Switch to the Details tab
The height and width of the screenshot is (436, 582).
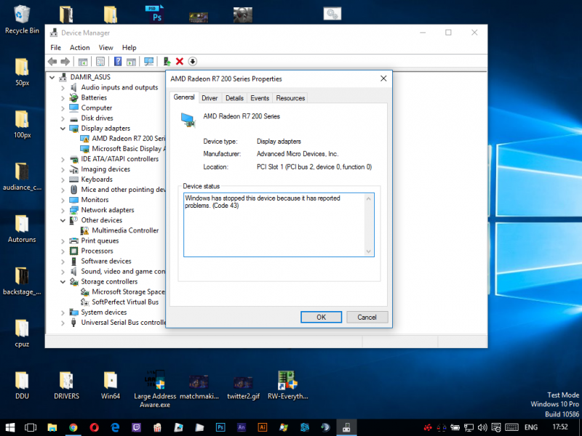[234, 98]
